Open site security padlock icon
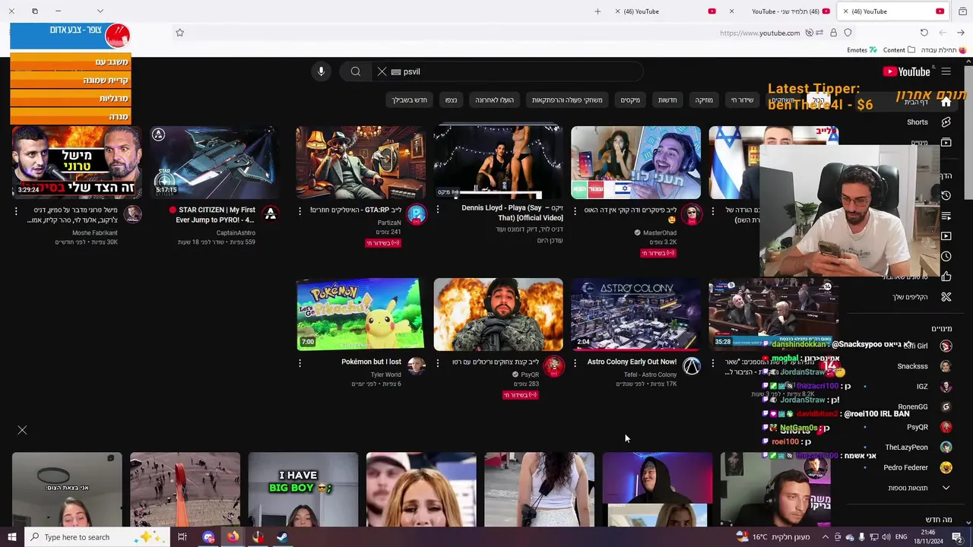This screenshot has height=547, width=973. click(x=833, y=33)
